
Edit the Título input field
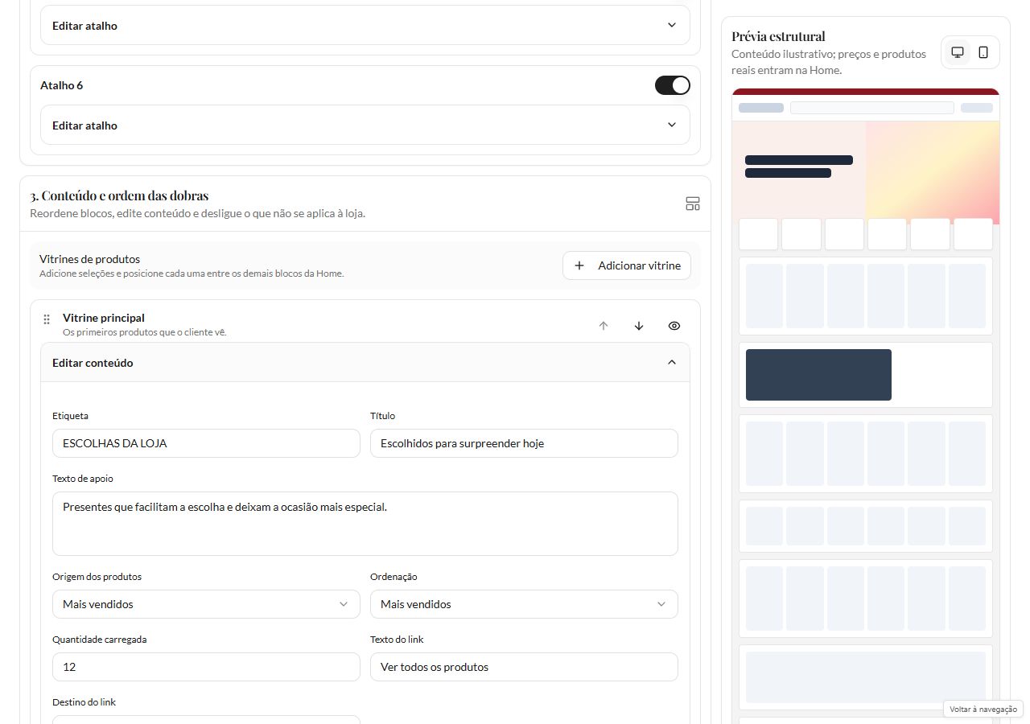click(x=524, y=443)
